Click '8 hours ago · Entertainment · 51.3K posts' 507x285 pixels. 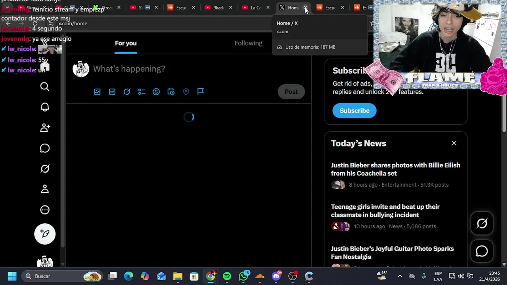pos(398,185)
